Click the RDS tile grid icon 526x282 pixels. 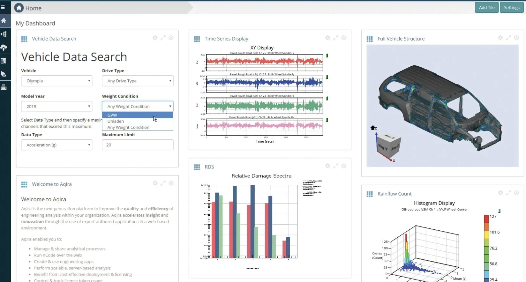(197, 167)
